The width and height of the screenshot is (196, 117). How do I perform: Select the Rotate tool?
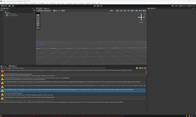tap(38, 19)
